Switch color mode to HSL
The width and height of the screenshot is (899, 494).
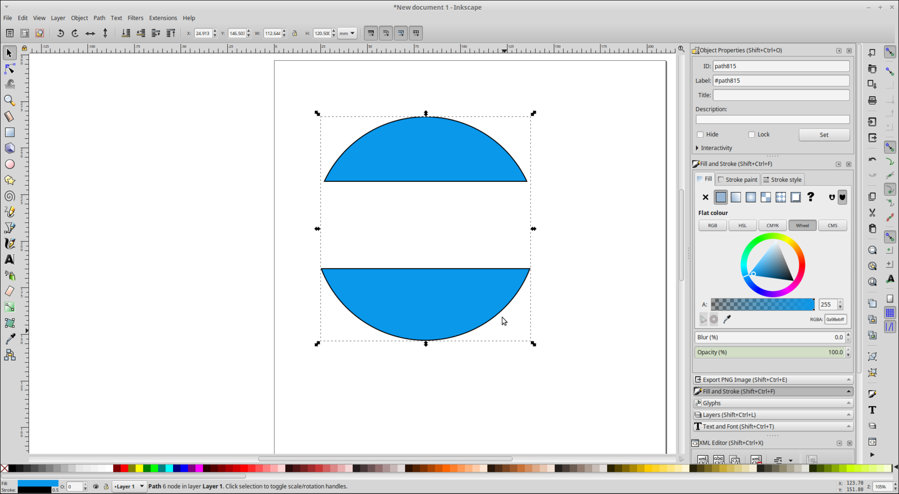click(742, 226)
